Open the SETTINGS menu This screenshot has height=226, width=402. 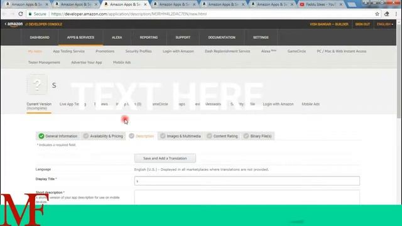coord(261,38)
